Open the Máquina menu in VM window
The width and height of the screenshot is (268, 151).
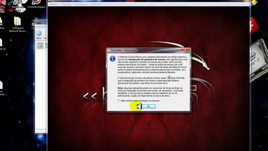(x=54, y=4)
